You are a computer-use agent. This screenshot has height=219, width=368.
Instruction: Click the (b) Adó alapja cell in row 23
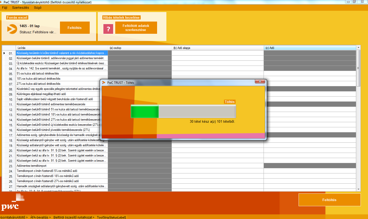pos(218,166)
